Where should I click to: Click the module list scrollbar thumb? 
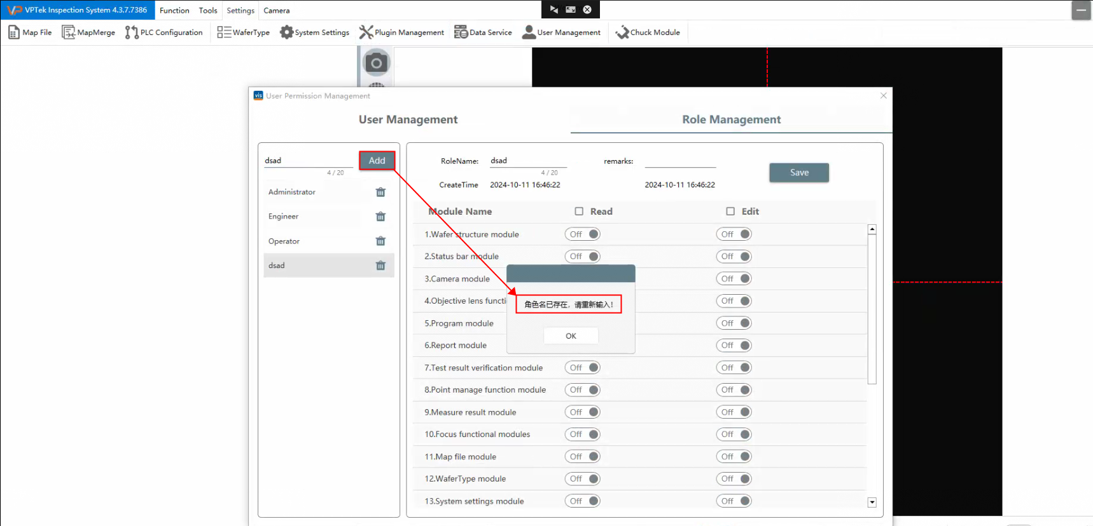tap(872, 309)
